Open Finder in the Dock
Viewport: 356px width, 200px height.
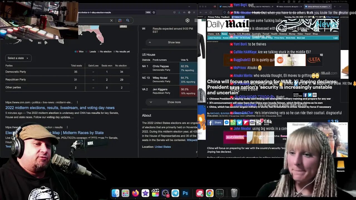pos(115,193)
